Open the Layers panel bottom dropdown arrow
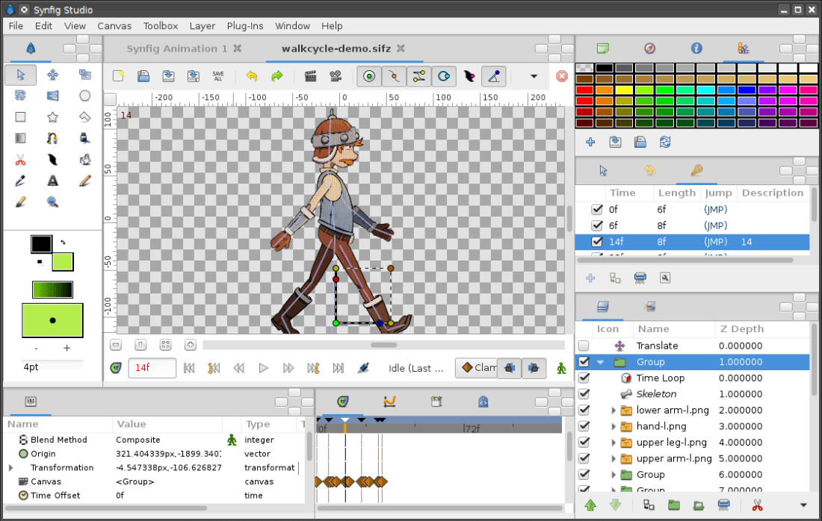Image resolution: width=822 pixels, height=521 pixels. (803, 505)
